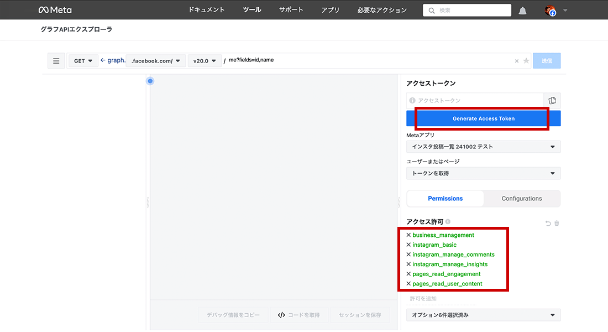This screenshot has height=332, width=608.
Task: Open サポート menu
Action: click(x=291, y=10)
